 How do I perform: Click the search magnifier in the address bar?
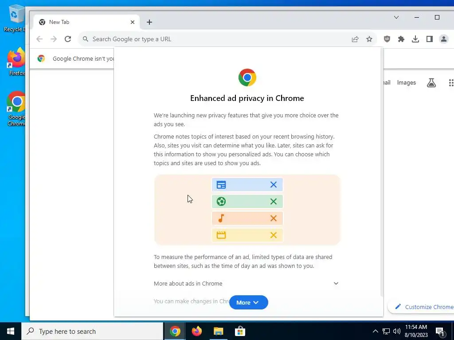pyautogui.click(x=86, y=39)
